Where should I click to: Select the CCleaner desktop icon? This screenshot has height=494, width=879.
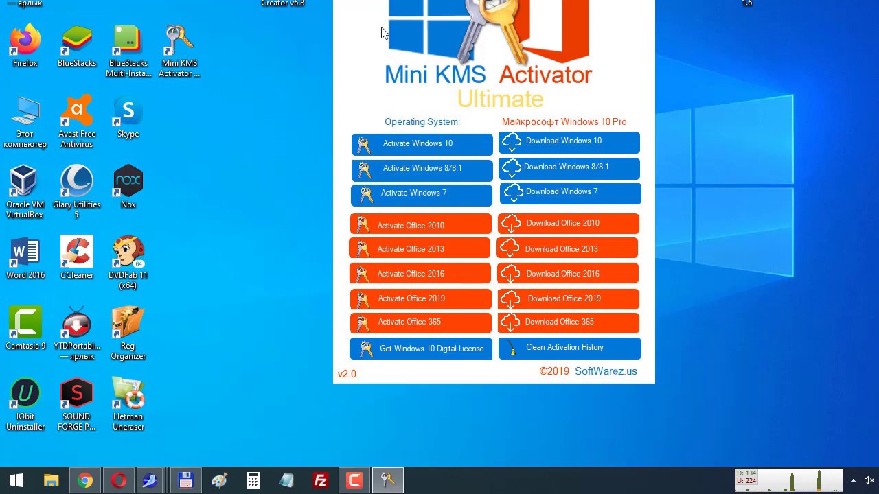[77, 259]
